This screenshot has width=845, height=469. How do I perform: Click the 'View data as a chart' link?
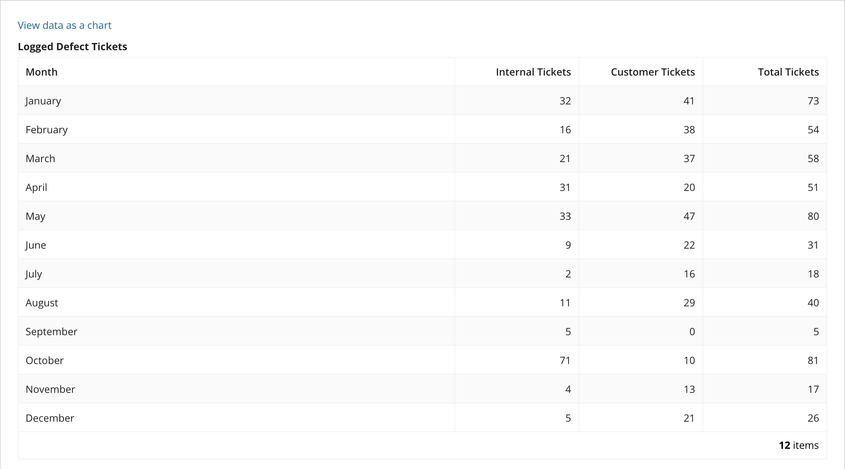65,25
